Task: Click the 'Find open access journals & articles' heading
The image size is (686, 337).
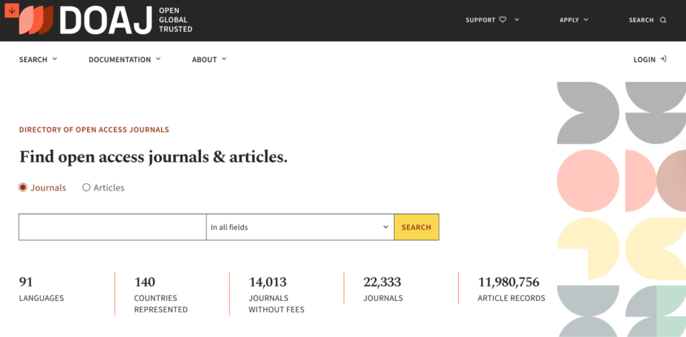Action: (x=153, y=157)
